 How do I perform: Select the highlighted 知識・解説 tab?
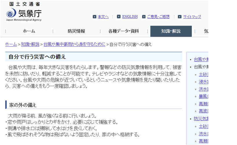[x=171, y=31]
